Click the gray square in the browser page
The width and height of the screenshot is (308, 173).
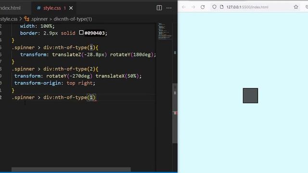pyautogui.click(x=250, y=96)
